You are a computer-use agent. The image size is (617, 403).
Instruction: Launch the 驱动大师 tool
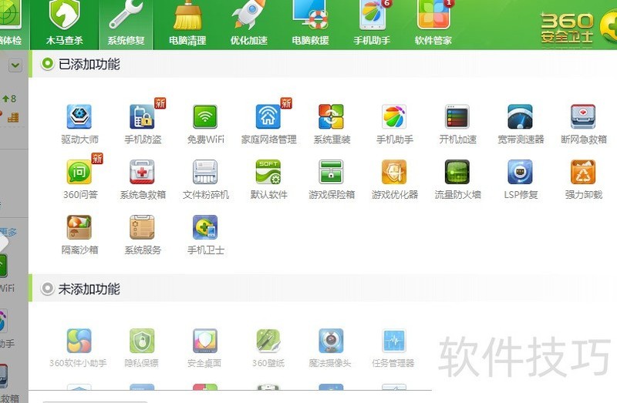click(79, 124)
